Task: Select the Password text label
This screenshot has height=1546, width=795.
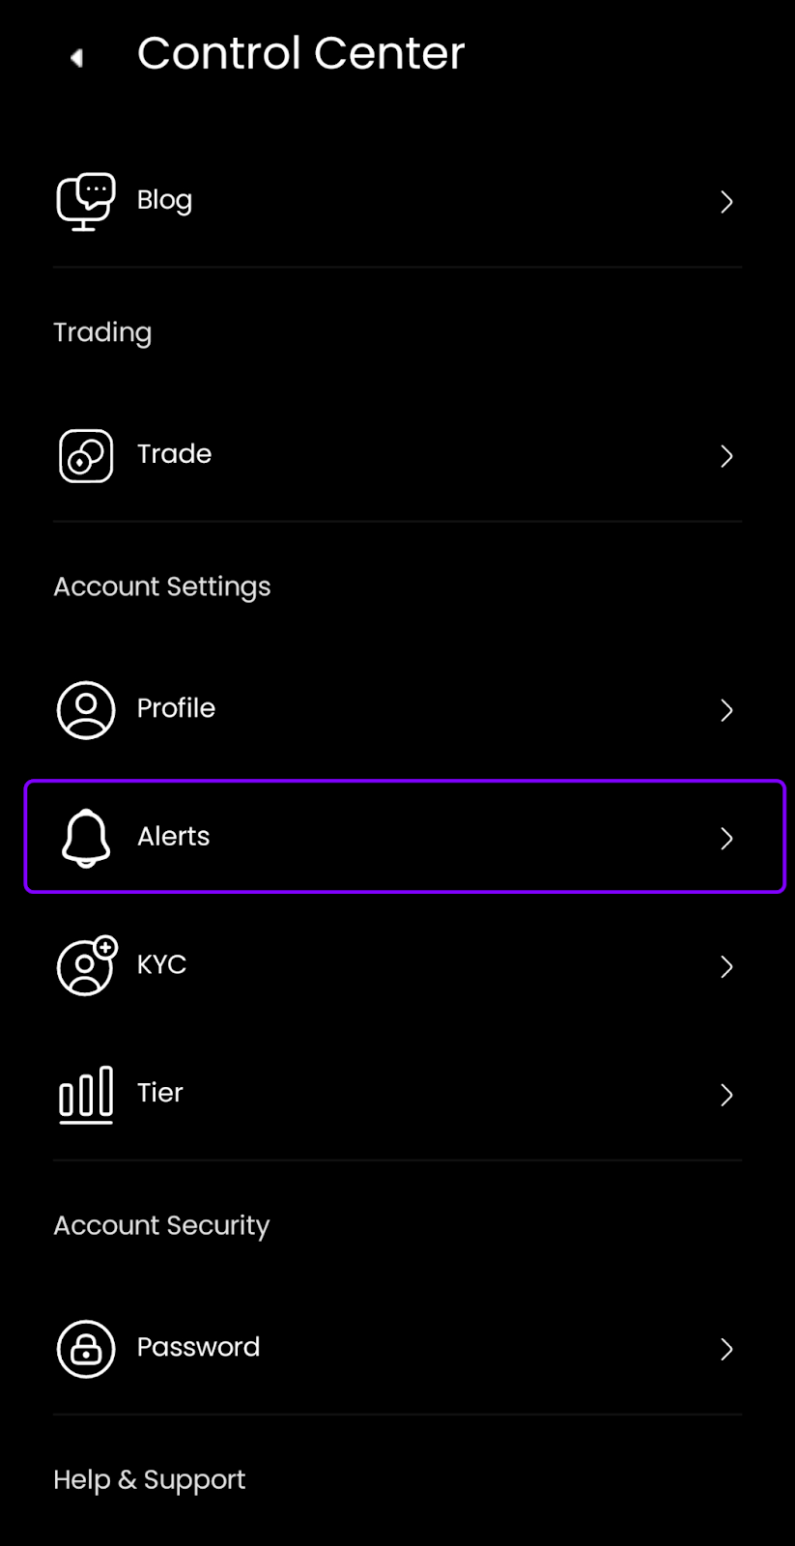Action: pyautogui.click(x=198, y=1347)
